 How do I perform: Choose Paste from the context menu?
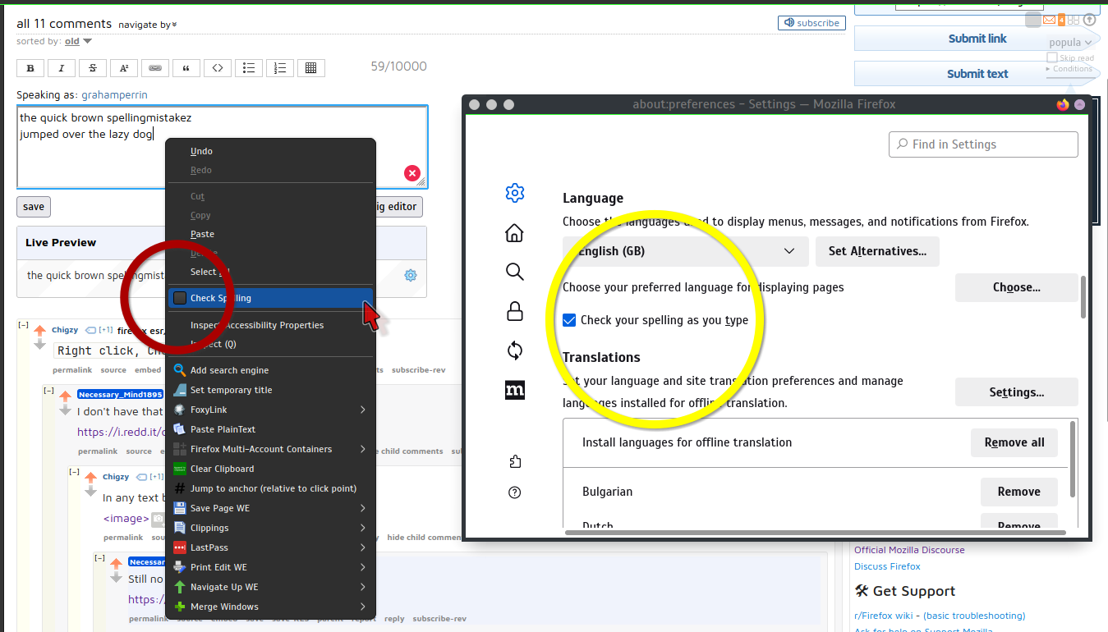point(202,234)
